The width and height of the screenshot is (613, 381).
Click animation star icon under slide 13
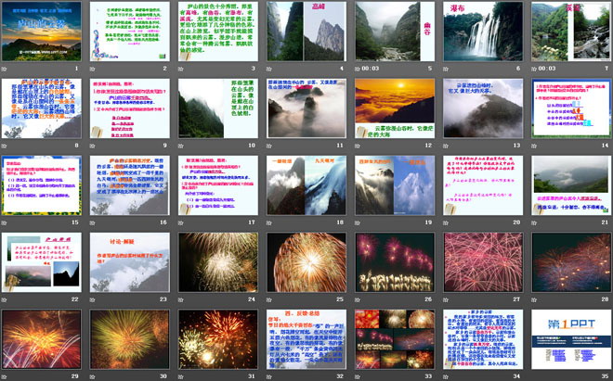click(446, 146)
